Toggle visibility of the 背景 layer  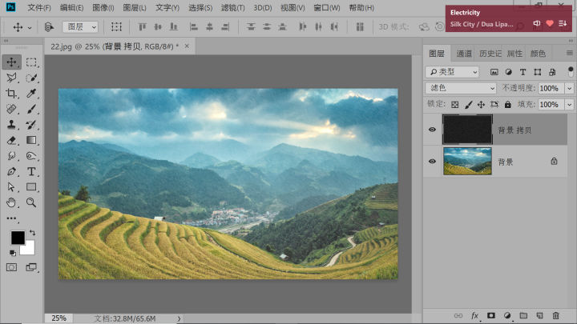(x=432, y=161)
